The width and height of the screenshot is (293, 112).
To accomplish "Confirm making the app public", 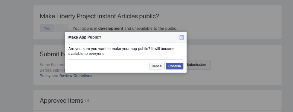I will (175, 66).
